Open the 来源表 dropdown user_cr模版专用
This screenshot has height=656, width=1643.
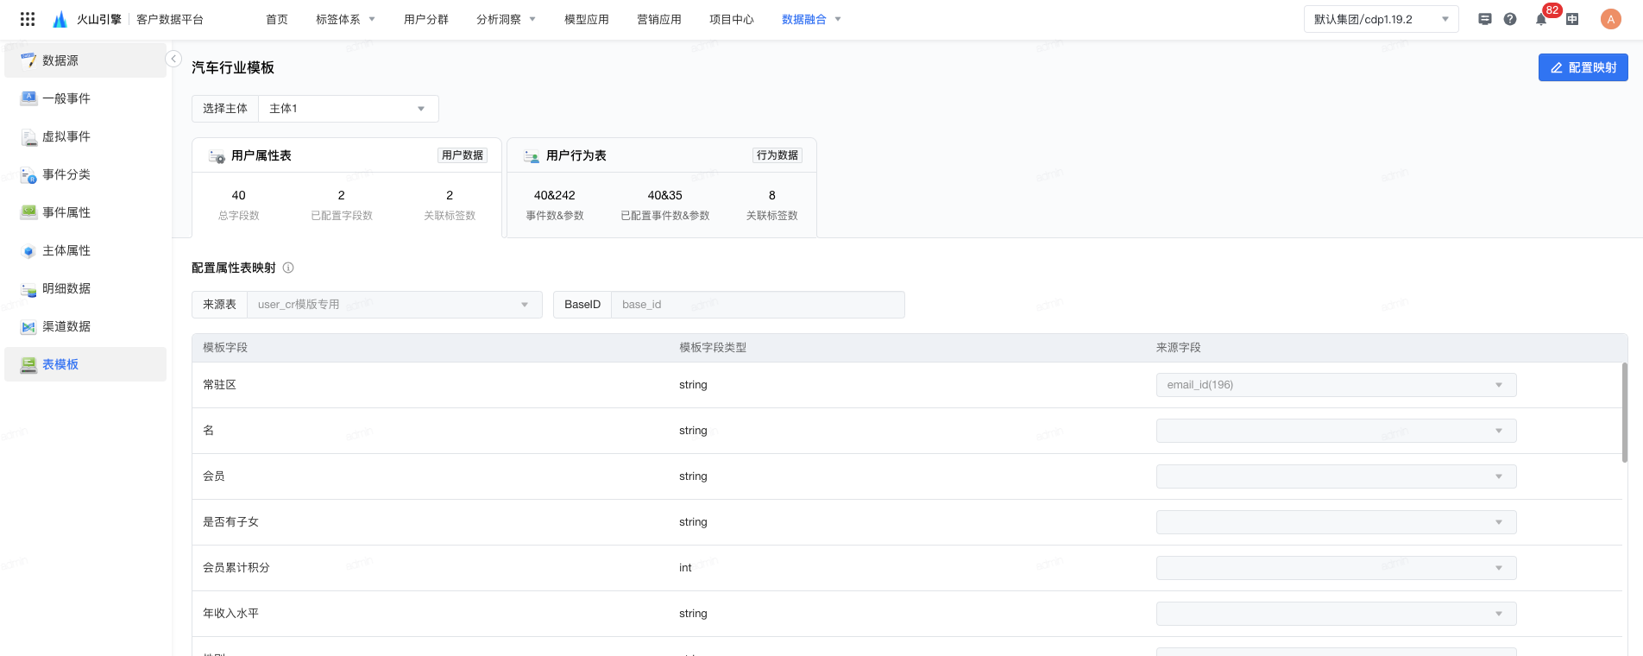point(394,305)
